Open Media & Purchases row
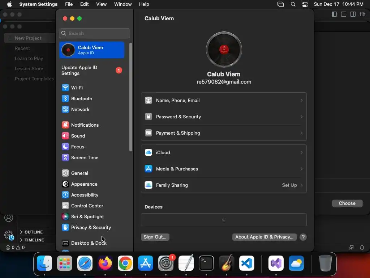 [x=224, y=169]
